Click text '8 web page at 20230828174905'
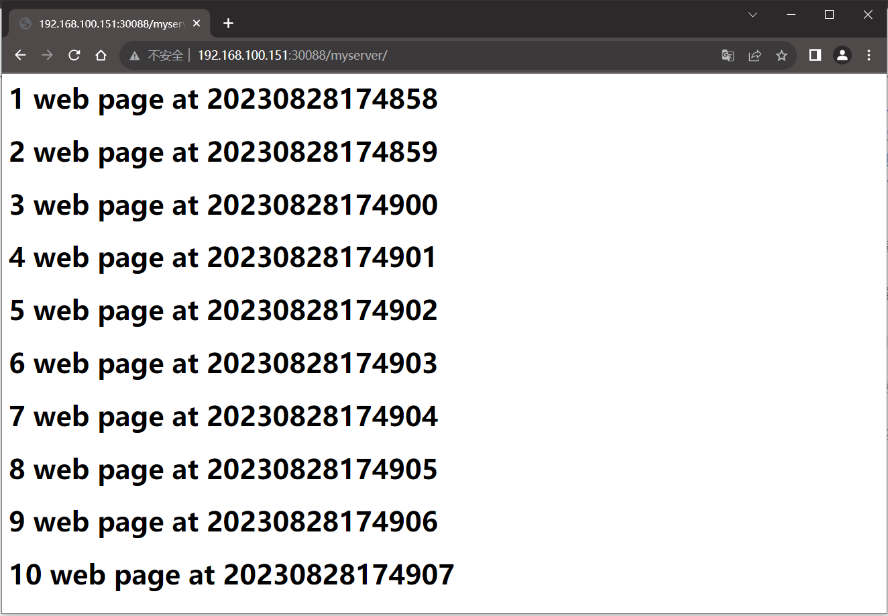Screen dimensions: 888x616 [223, 470]
